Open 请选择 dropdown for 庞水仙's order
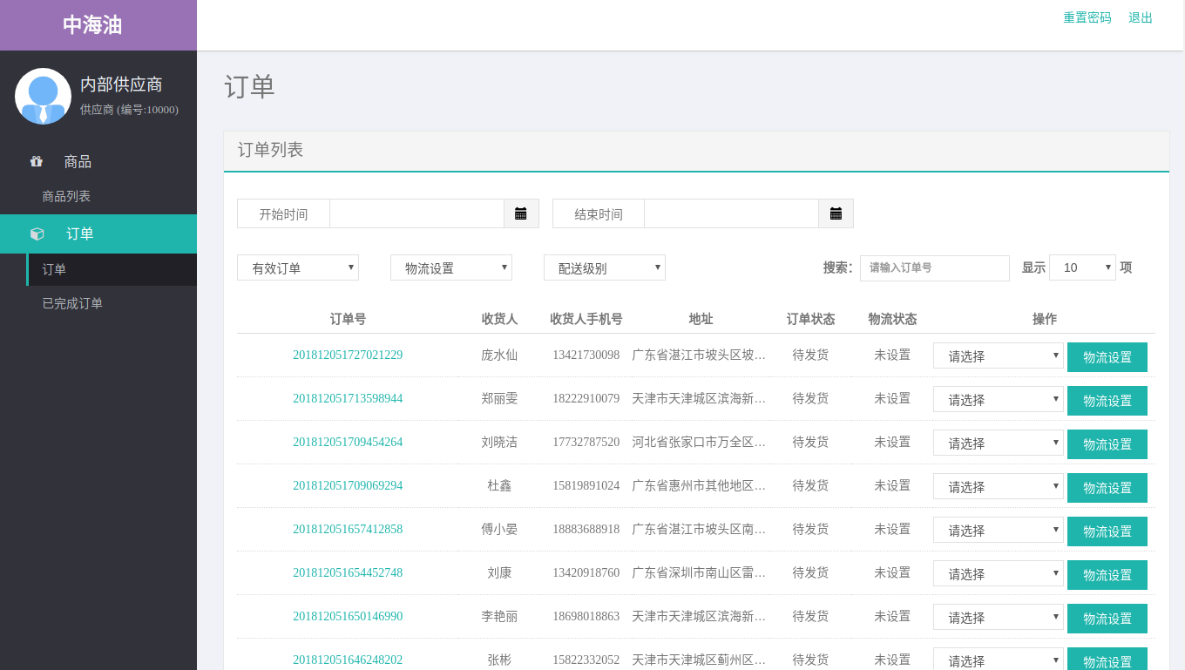This screenshot has width=1185, height=670. pos(998,355)
